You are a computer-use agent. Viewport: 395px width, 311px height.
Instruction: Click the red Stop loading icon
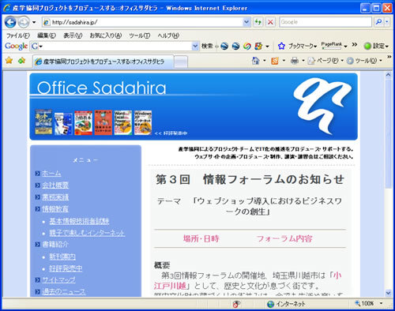pos(270,22)
